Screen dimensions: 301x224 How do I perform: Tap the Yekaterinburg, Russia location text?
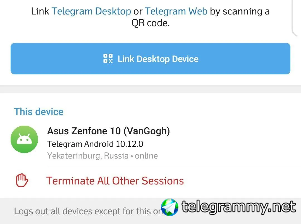point(88,155)
